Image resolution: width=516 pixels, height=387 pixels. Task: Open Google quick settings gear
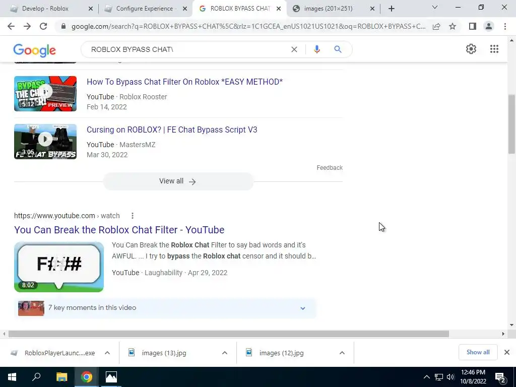click(471, 49)
